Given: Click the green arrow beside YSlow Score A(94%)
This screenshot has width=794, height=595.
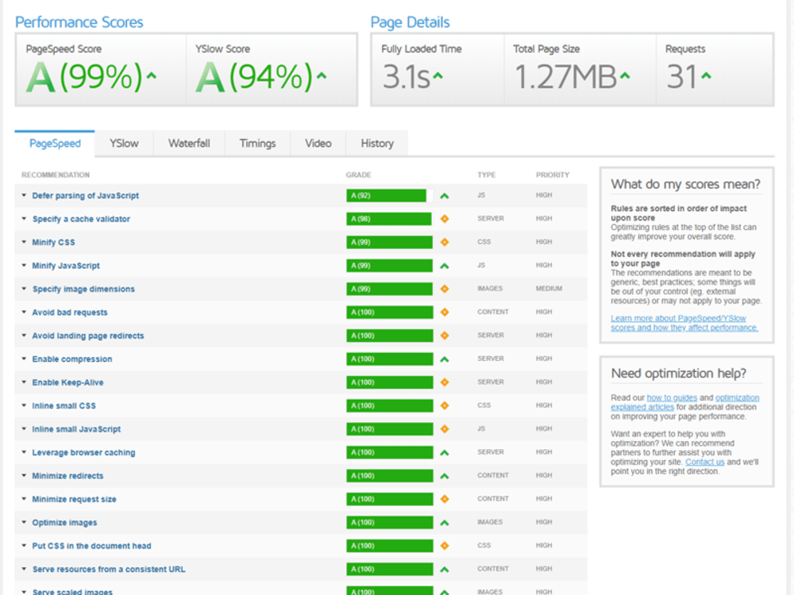Looking at the screenshot, I should coord(321,76).
